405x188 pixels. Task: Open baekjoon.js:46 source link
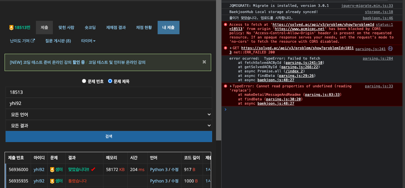click(x=378, y=18)
